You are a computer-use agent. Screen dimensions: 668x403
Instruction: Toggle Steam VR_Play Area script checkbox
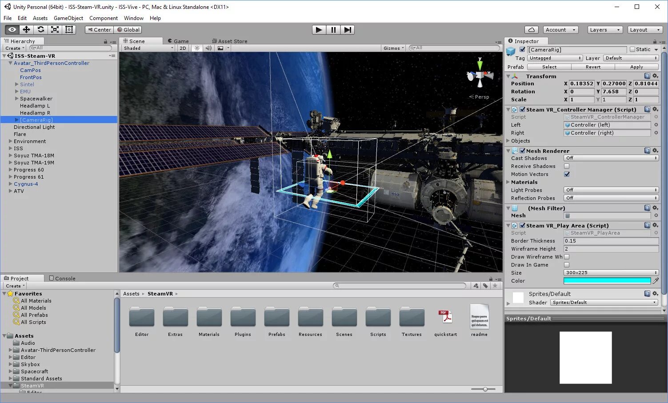click(x=523, y=225)
